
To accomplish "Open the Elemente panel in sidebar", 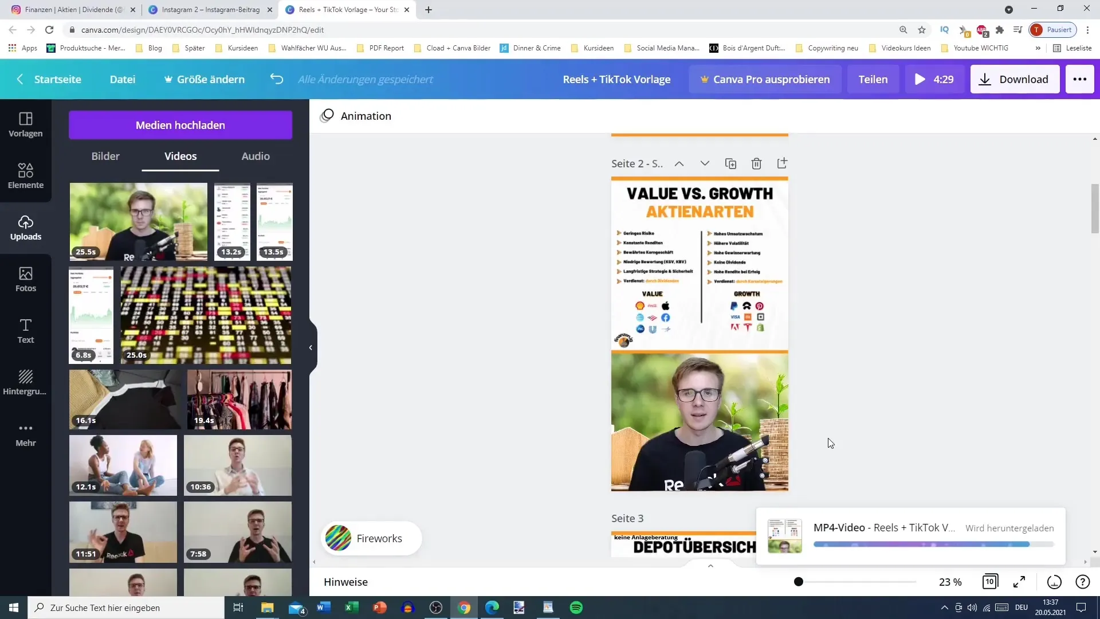I will click(26, 176).
